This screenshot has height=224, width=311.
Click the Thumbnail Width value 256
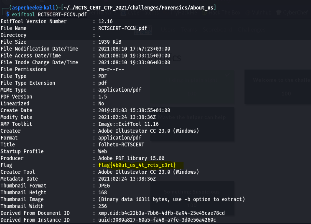tap(102, 206)
